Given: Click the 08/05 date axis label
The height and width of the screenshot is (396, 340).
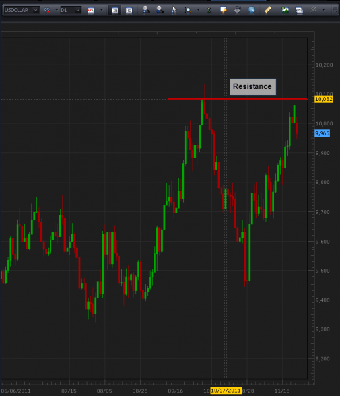Looking at the screenshot, I should (104, 391).
